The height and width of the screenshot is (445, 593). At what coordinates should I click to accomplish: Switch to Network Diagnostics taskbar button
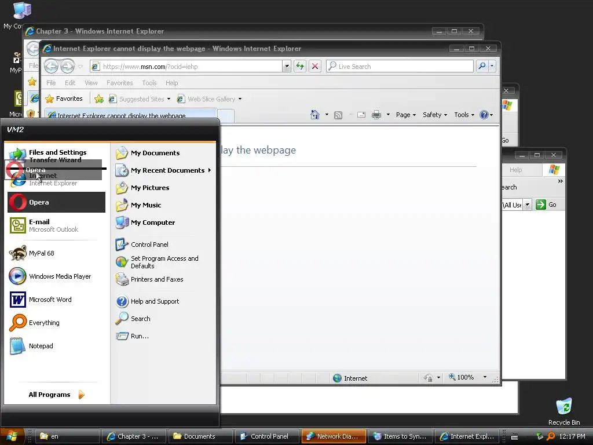(333, 436)
